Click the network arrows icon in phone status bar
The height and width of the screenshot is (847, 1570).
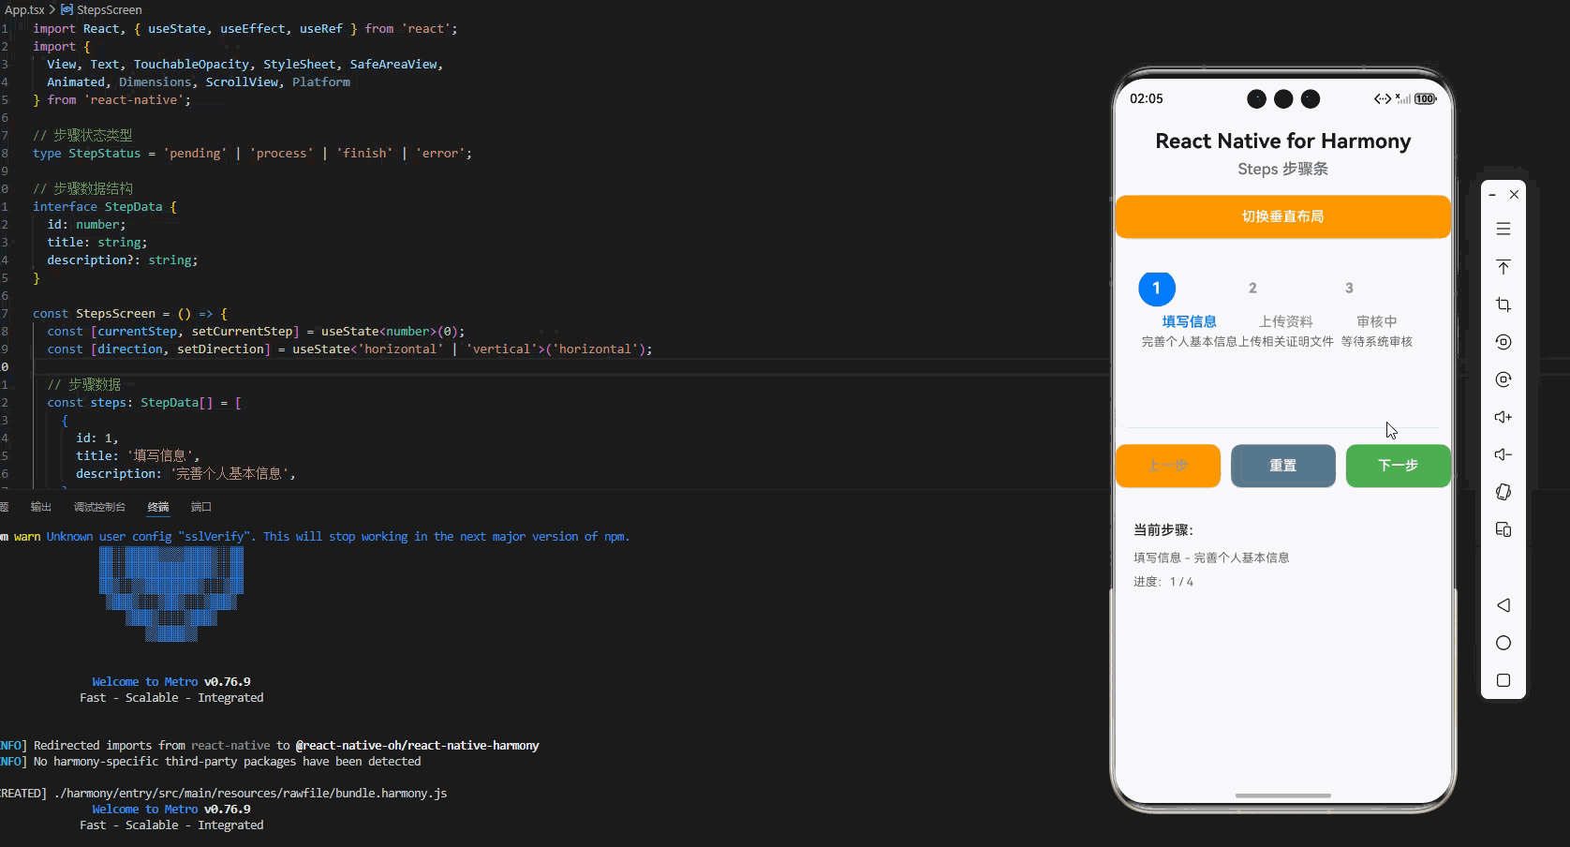point(1383,98)
